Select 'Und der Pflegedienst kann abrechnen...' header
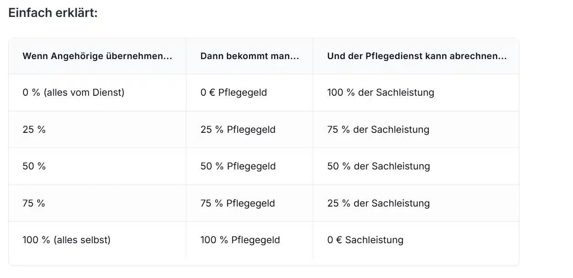 click(x=417, y=56)
